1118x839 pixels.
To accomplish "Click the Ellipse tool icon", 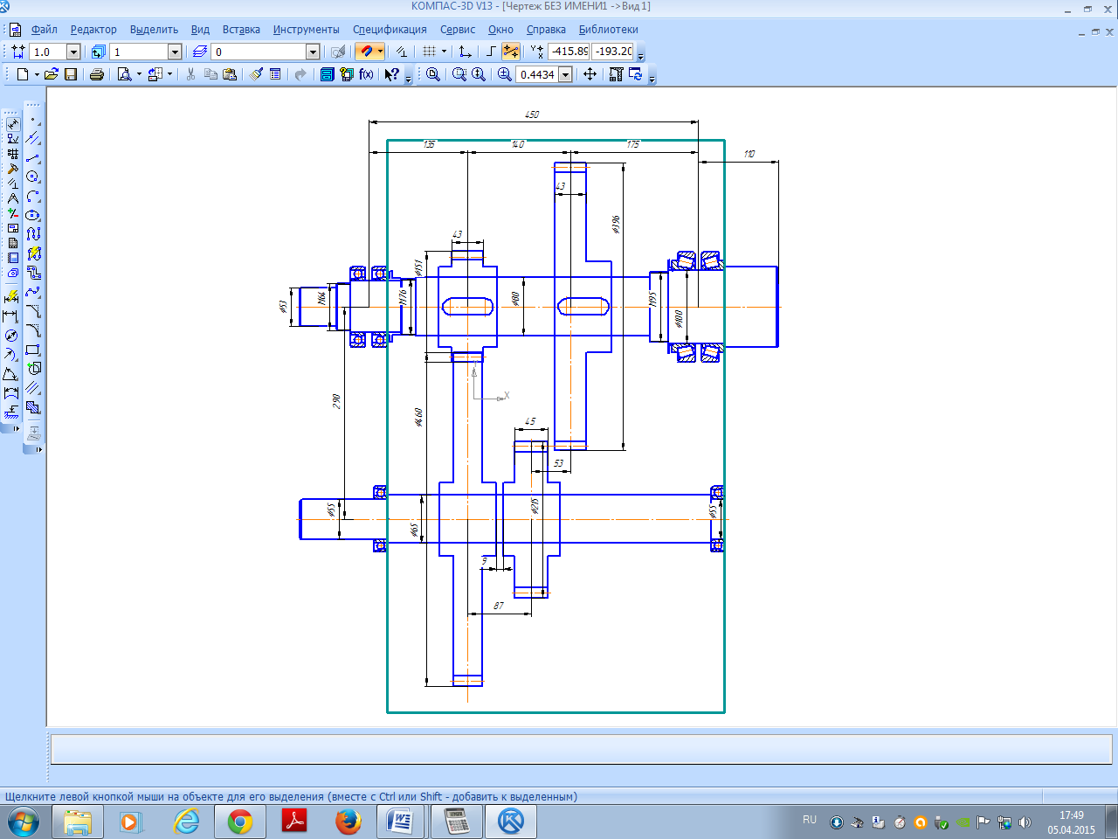I will pyautogui.click(x=33, y=215).
